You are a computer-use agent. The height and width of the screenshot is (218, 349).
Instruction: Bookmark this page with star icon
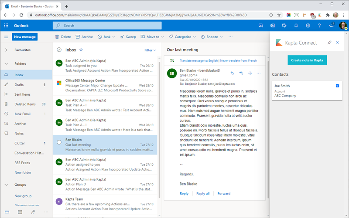tap(279, 15)
